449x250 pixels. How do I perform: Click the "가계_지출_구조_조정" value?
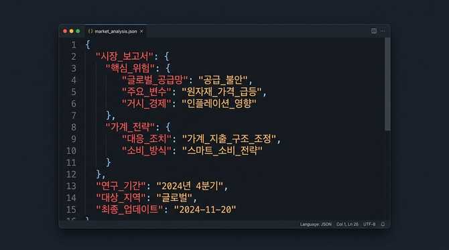point(229,139)
